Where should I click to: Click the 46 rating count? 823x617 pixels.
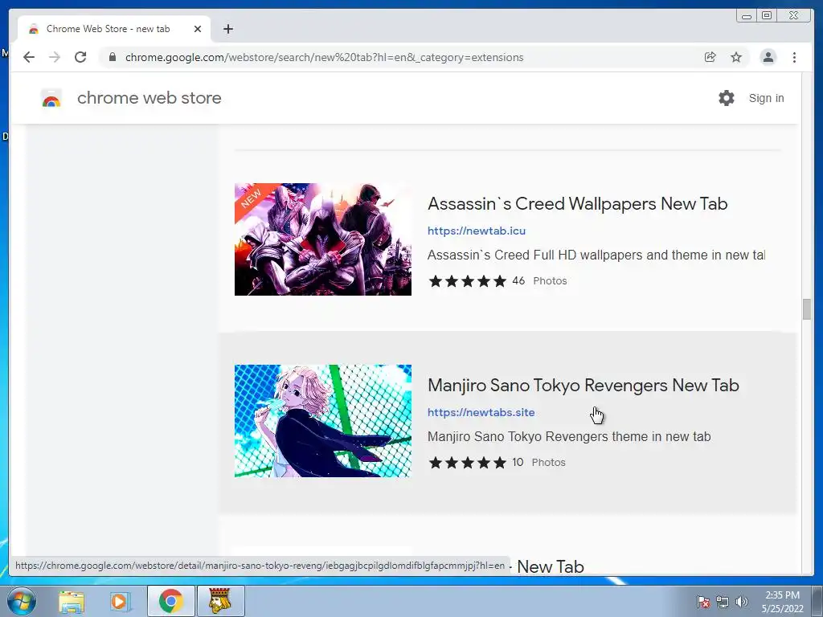coord(518,280)
